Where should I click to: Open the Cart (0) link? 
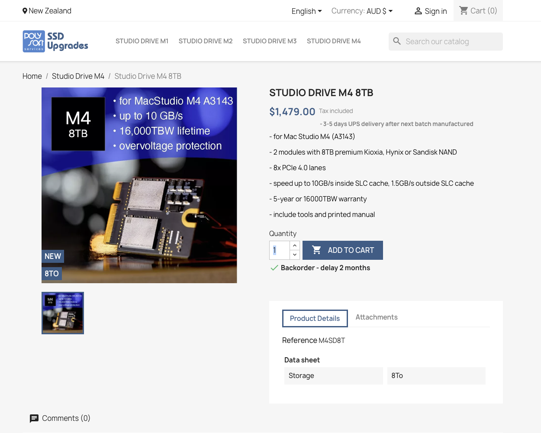pos(478,11)
